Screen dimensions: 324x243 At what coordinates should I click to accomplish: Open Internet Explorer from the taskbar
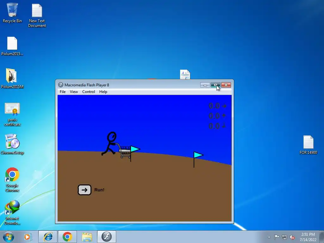pos(48,237)
